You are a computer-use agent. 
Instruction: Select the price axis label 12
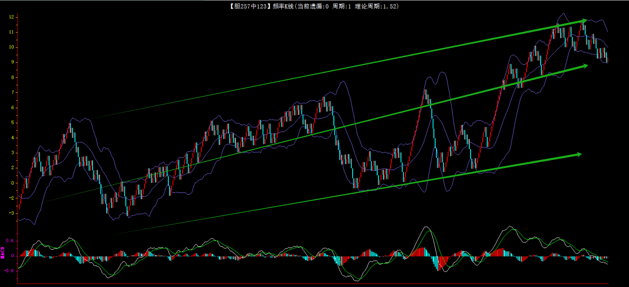click(11, 17)
